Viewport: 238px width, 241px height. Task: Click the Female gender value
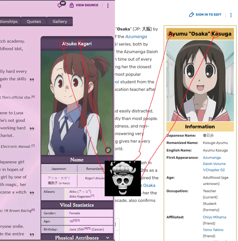[x=75, y=213]
